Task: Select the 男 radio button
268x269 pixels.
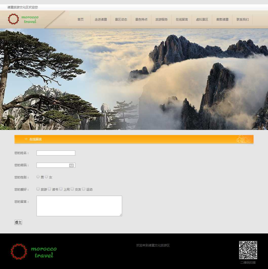Action: click(38, 177)
